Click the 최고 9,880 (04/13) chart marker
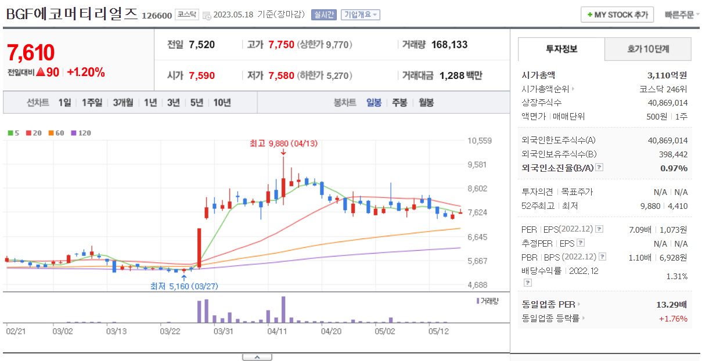 pos(283,143)
